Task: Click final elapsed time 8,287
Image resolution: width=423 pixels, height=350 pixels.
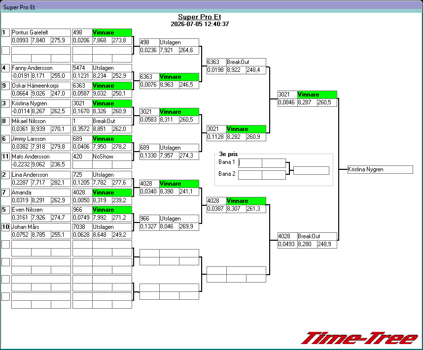Action: pos(307,103)
